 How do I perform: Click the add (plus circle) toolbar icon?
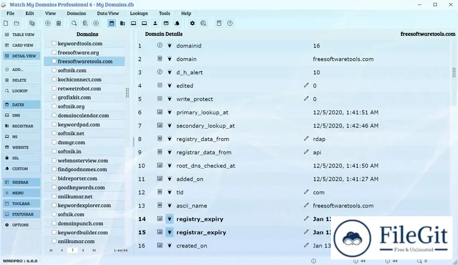(48, 24)
